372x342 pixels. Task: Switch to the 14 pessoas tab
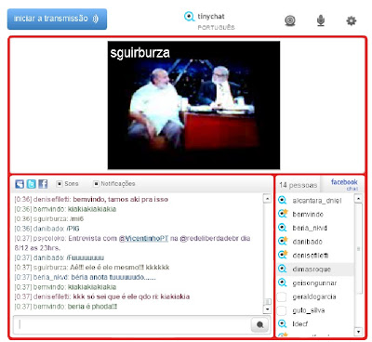[298, 185]
